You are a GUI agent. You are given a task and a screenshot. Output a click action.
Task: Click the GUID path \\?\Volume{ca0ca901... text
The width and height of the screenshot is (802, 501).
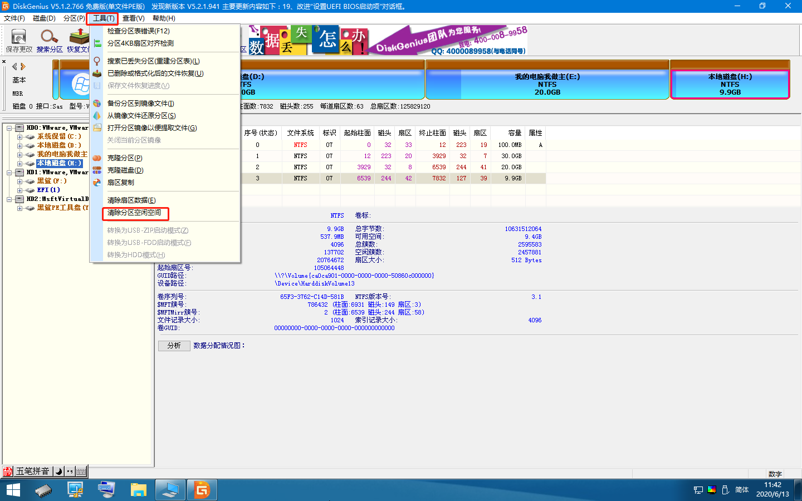click(x=354, y=276)
